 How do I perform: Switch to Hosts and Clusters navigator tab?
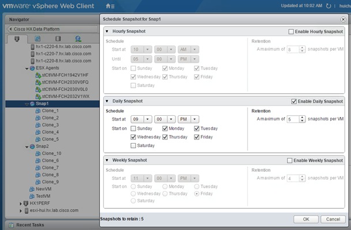point(17,39)
